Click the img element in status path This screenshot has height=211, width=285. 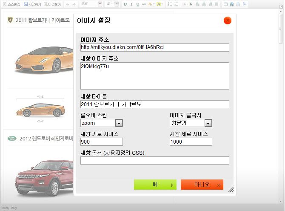pyautogui.click(x=14, y=208)
